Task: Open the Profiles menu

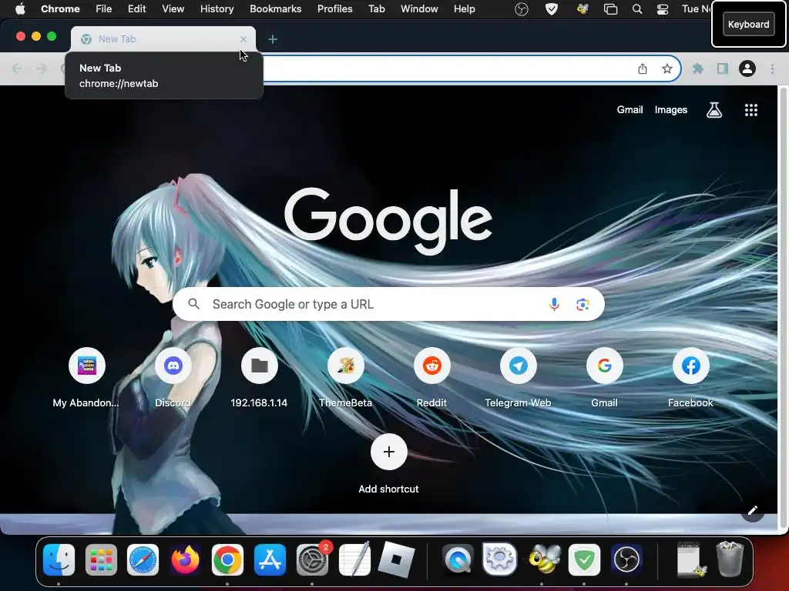Action: (334, 8)
